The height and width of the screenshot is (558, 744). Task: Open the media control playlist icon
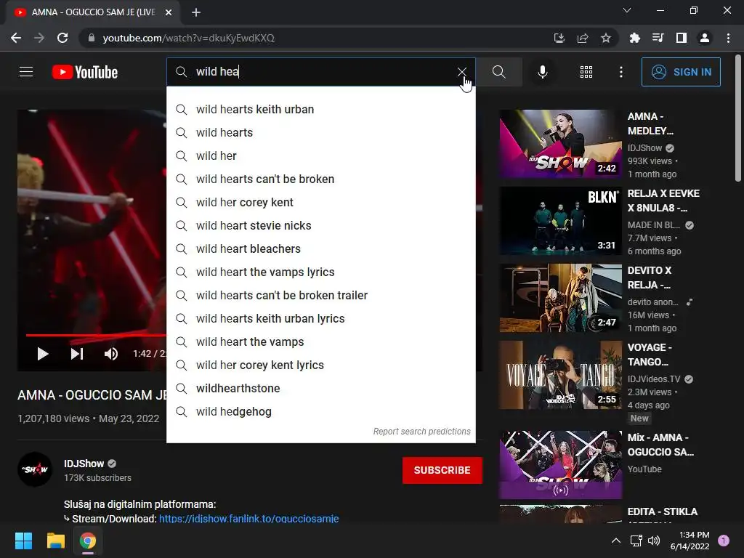(658, 38)
